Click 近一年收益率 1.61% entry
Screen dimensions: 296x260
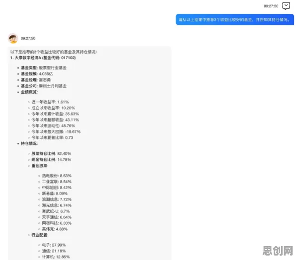[50, 102]
